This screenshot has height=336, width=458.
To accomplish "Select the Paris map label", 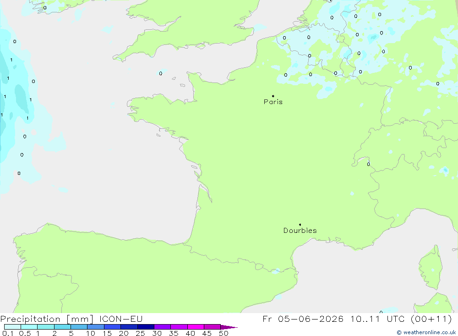I will click(x=273, y=102).
